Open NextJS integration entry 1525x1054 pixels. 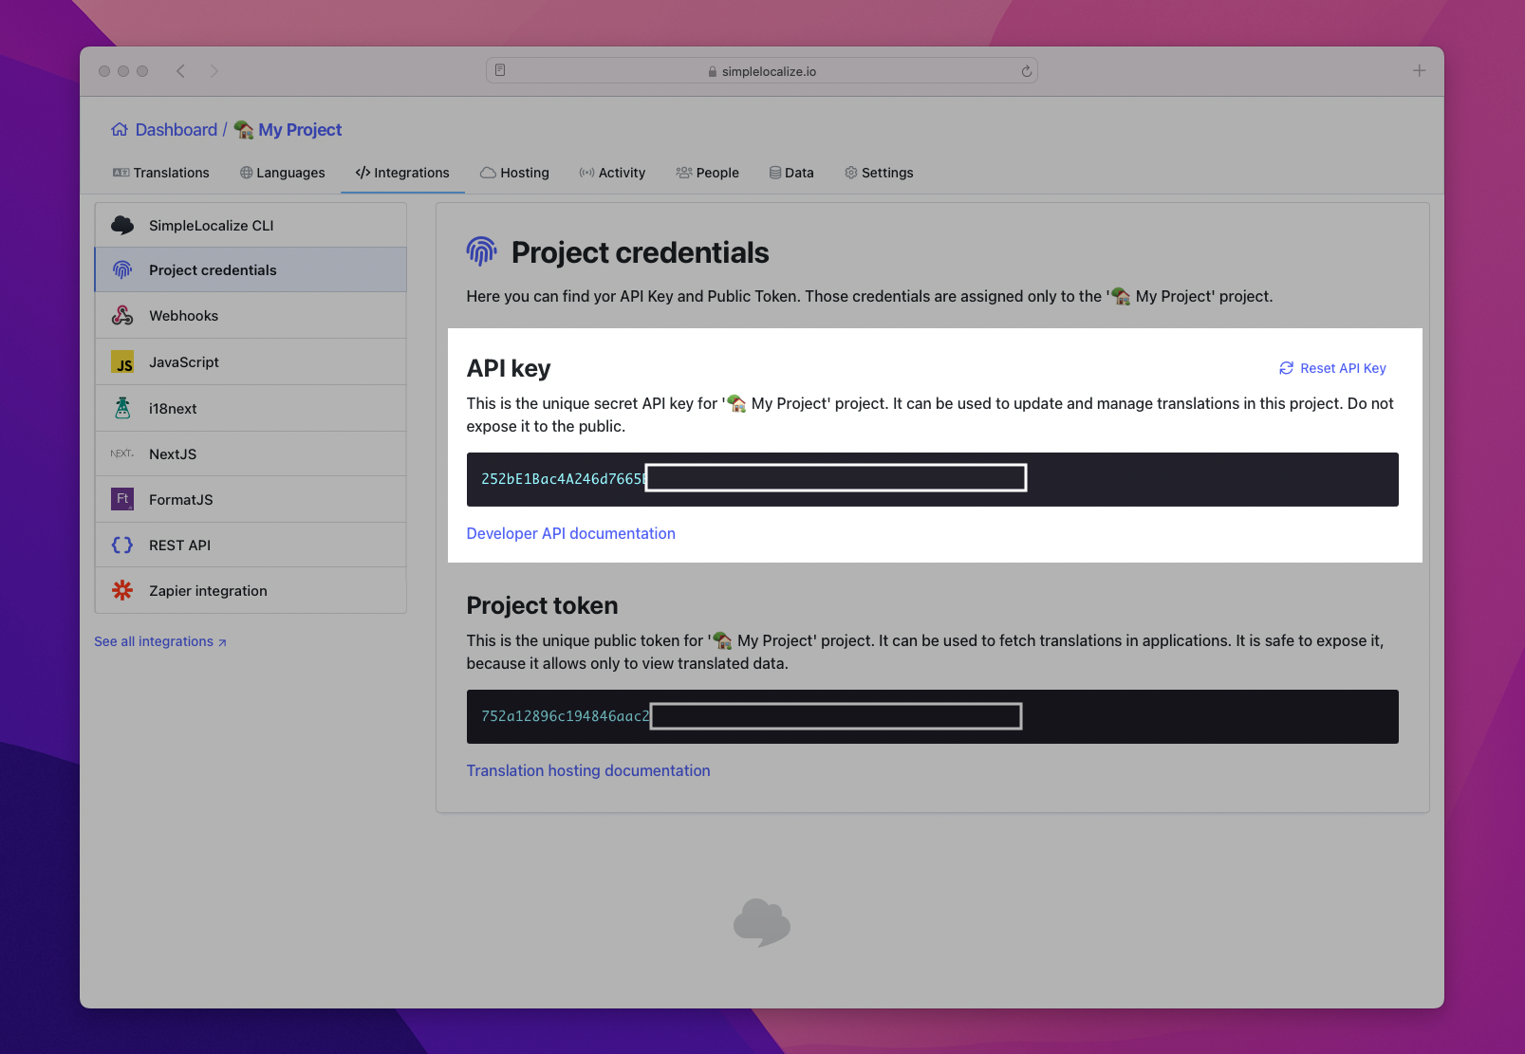tap(251, 453)
